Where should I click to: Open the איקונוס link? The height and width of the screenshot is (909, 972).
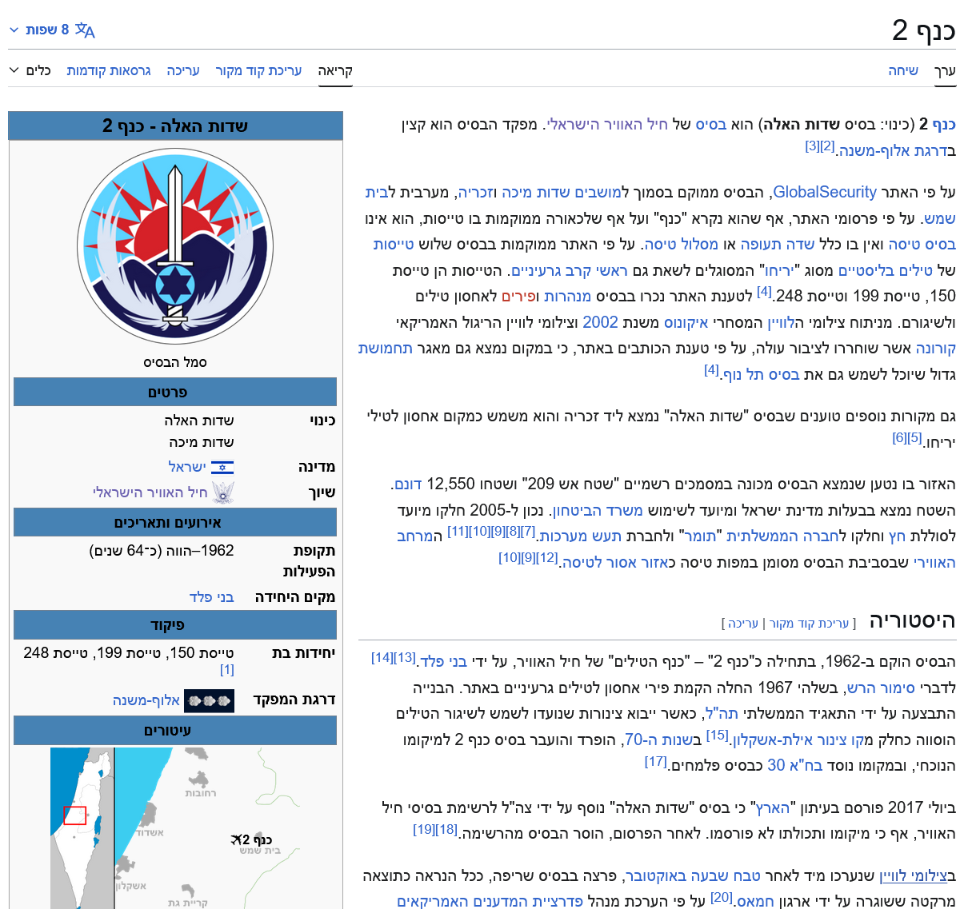[686, 322]
